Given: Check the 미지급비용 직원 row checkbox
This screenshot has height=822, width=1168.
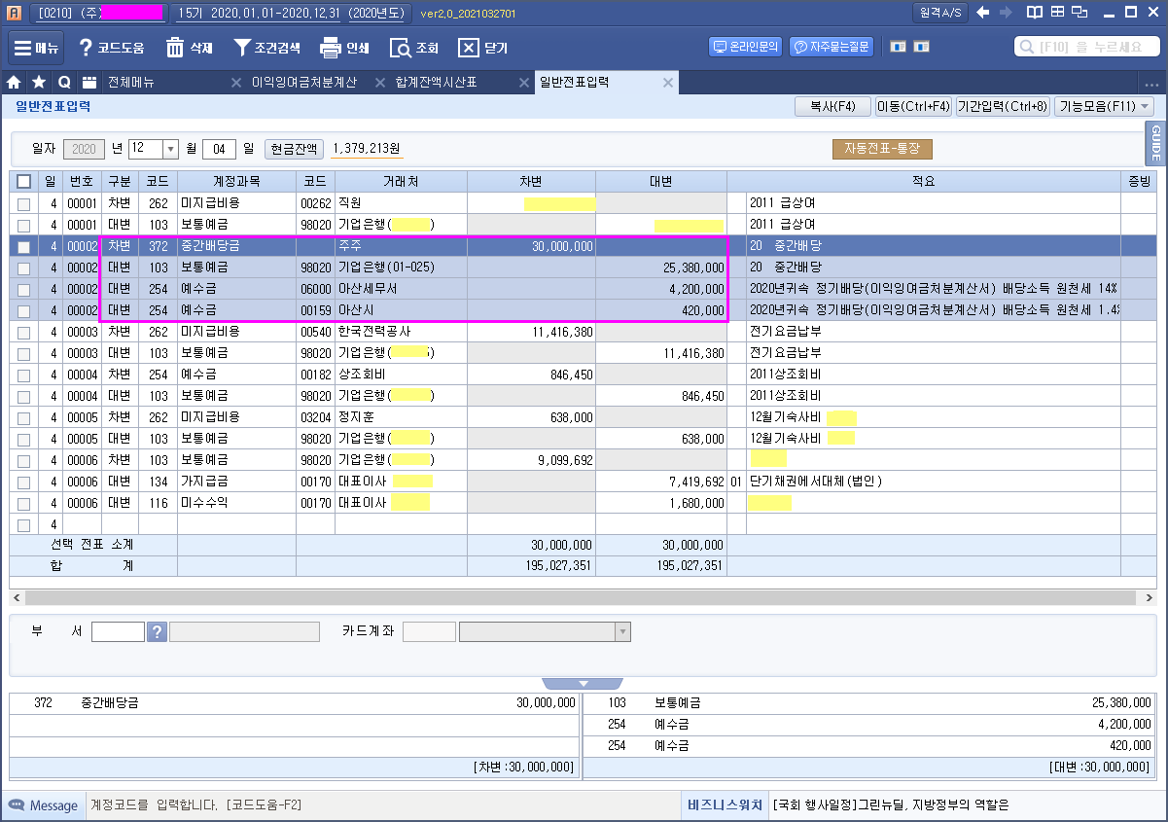Looking at the screenshot, I should point(24,204).
